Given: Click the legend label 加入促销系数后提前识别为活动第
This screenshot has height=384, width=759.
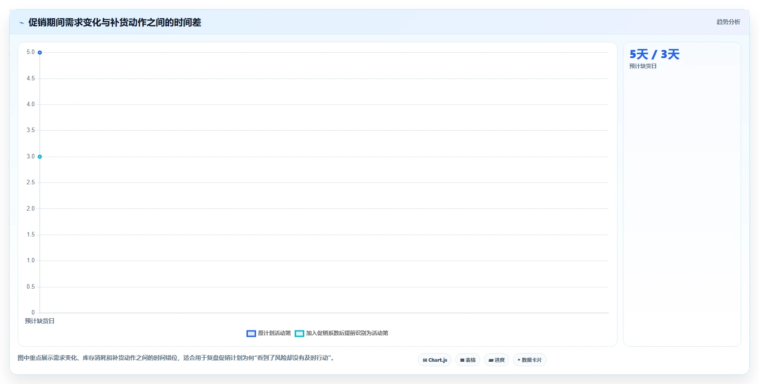Looking at the screenshot, I should 347,333.
